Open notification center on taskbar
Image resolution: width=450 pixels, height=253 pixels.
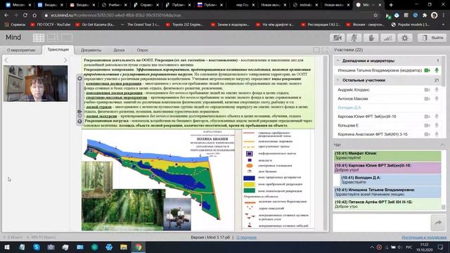click(x=441, y=247)
